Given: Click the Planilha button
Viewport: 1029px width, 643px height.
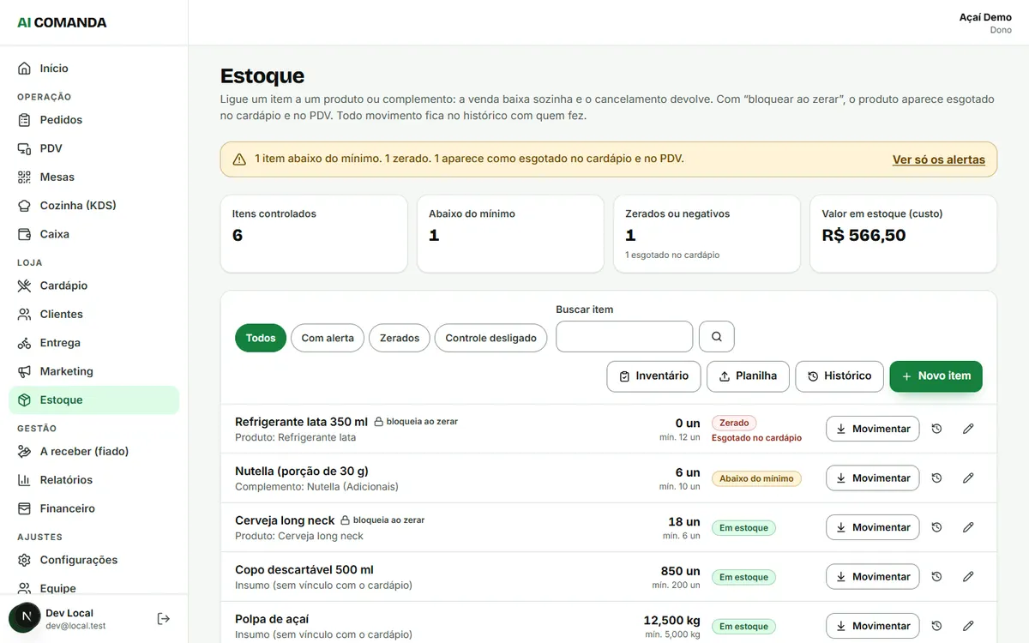Looking at the screenshot, I should point(748,376).
